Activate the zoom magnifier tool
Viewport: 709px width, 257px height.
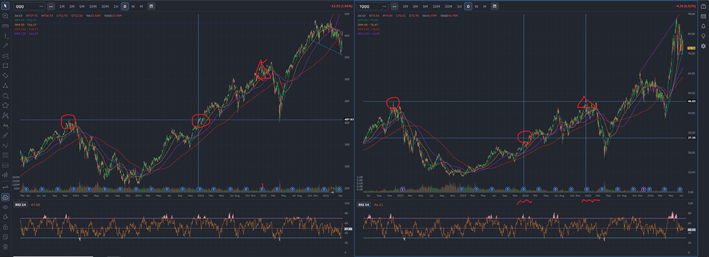point(5,16)
